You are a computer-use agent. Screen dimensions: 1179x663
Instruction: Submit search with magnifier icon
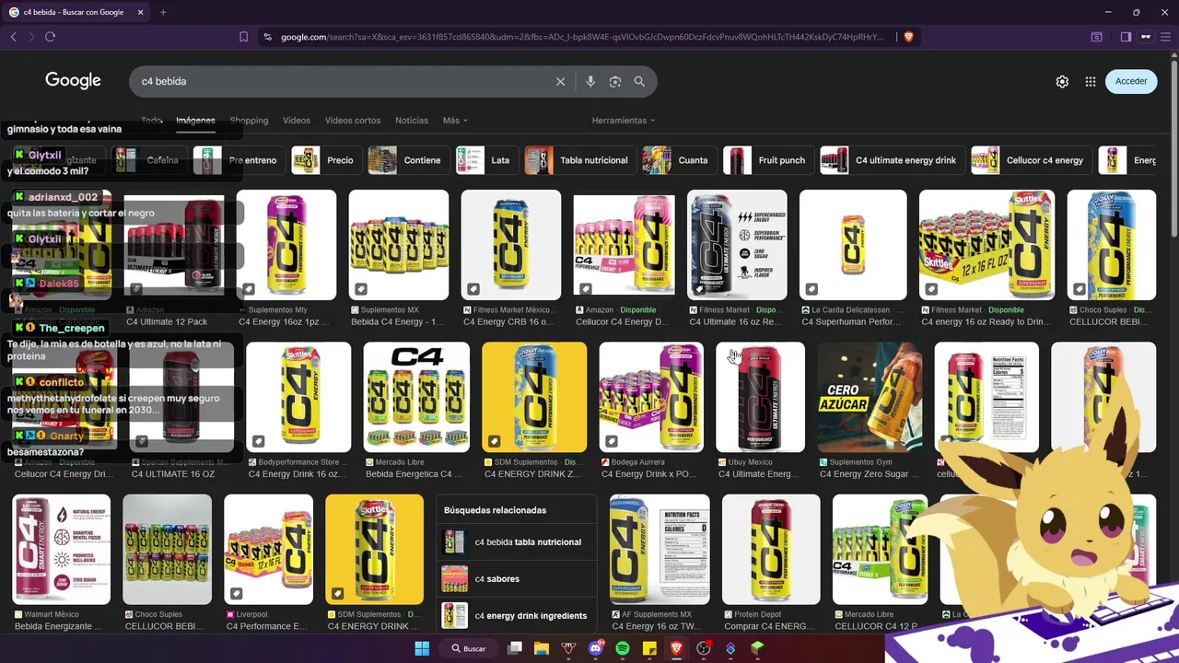coord(639,81)
